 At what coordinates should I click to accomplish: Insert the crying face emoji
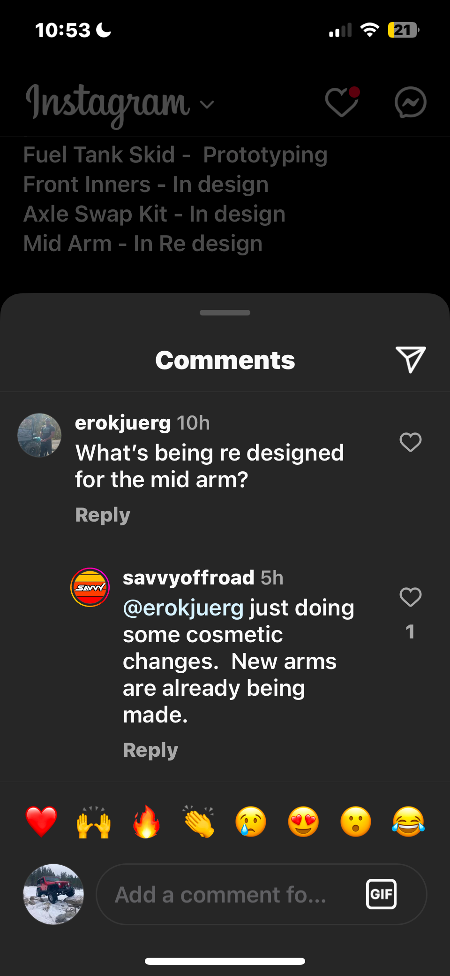tap(251, 822)
